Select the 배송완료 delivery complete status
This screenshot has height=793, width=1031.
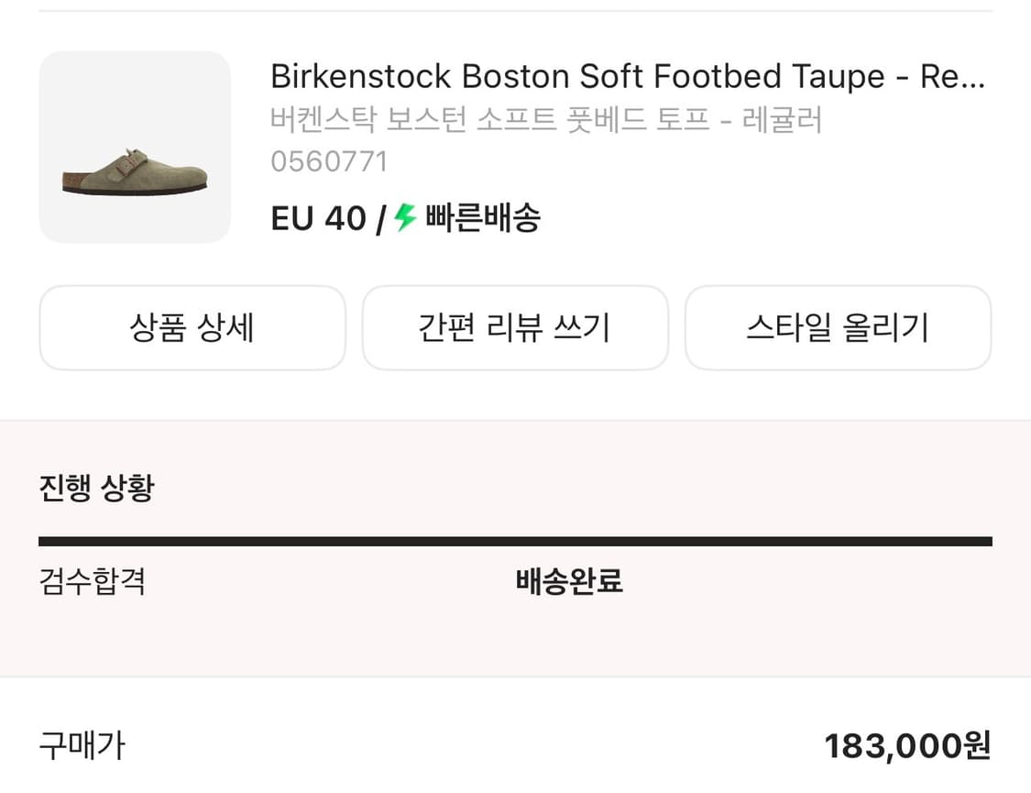click(567, 581)
